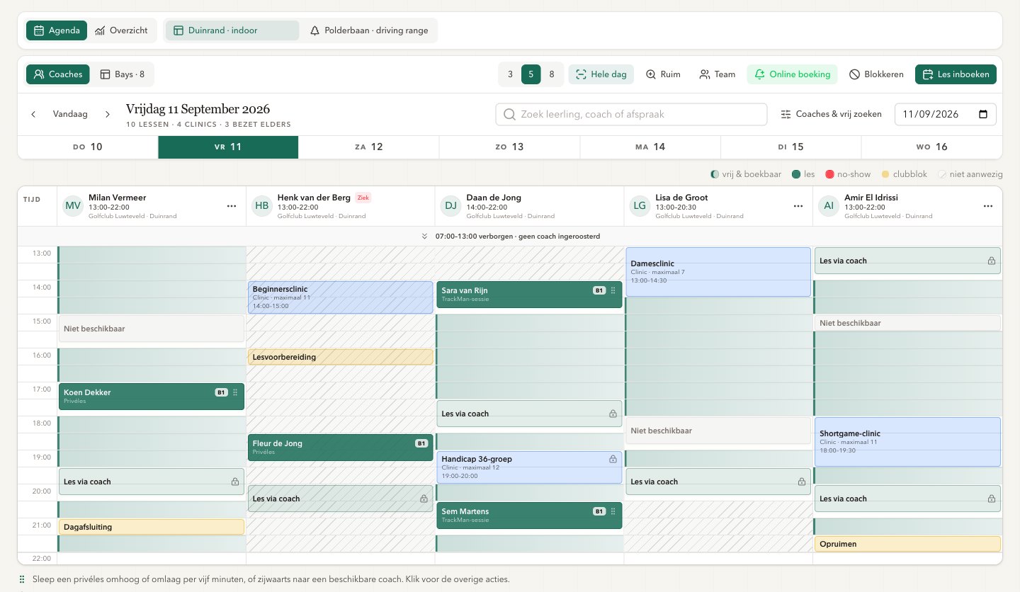Select the Duinrand · indoor location
This screenshot has width=1020, height=592.
click(x=232, y=30)
